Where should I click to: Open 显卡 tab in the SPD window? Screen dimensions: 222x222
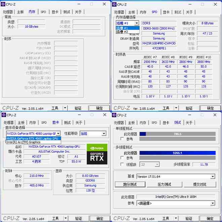pyautogui.click(x=166, y=12)
